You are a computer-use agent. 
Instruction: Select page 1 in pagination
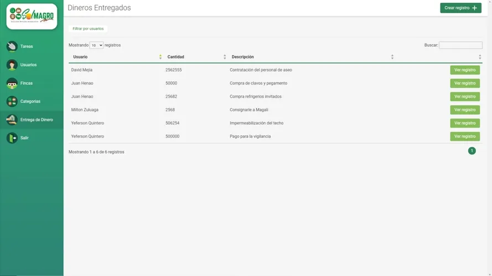[x=472, y=151]
